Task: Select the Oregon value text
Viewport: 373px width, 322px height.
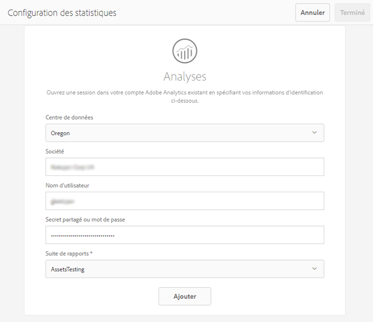Action: [61, 133]
